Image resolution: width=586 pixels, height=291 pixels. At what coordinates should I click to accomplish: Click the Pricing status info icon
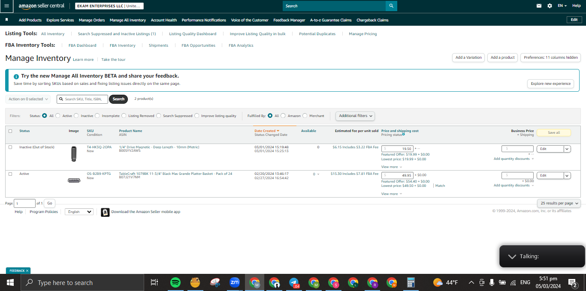[x=404, y=135]
